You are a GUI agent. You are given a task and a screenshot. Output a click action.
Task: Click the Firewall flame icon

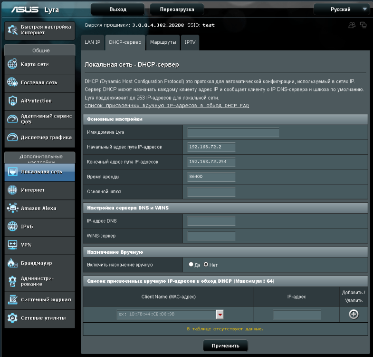coord(12,263)
